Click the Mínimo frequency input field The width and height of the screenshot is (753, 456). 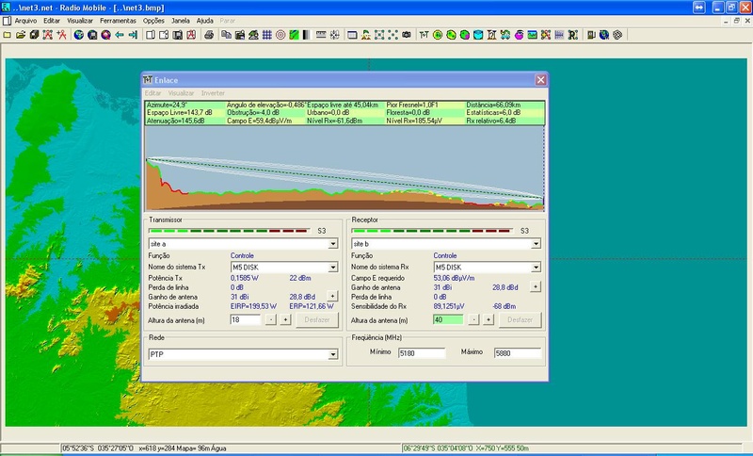(x=420, y=353)
